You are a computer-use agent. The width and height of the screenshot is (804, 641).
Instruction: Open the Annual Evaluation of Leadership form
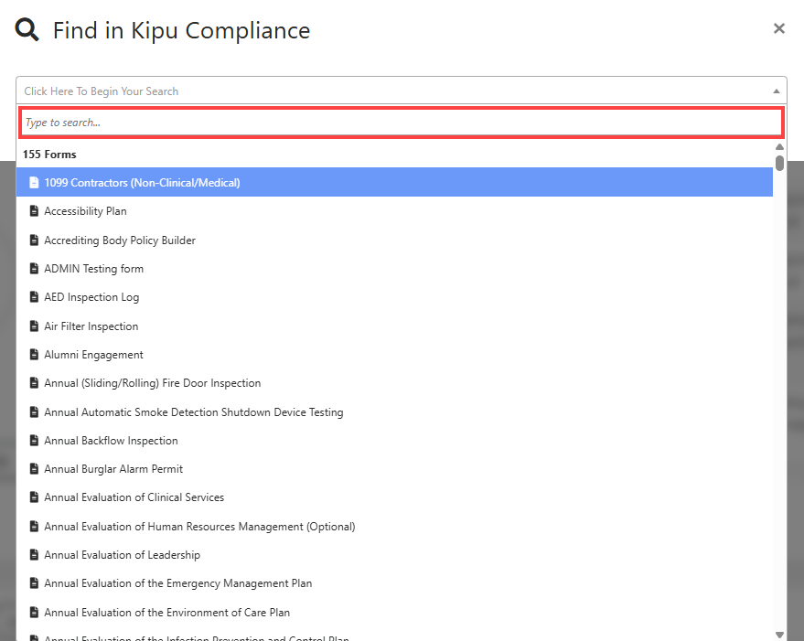point(122,554)
